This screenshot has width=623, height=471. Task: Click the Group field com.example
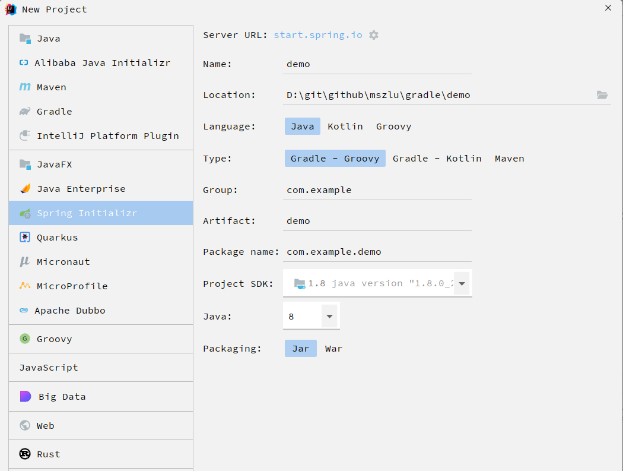[x=377, y=190]
